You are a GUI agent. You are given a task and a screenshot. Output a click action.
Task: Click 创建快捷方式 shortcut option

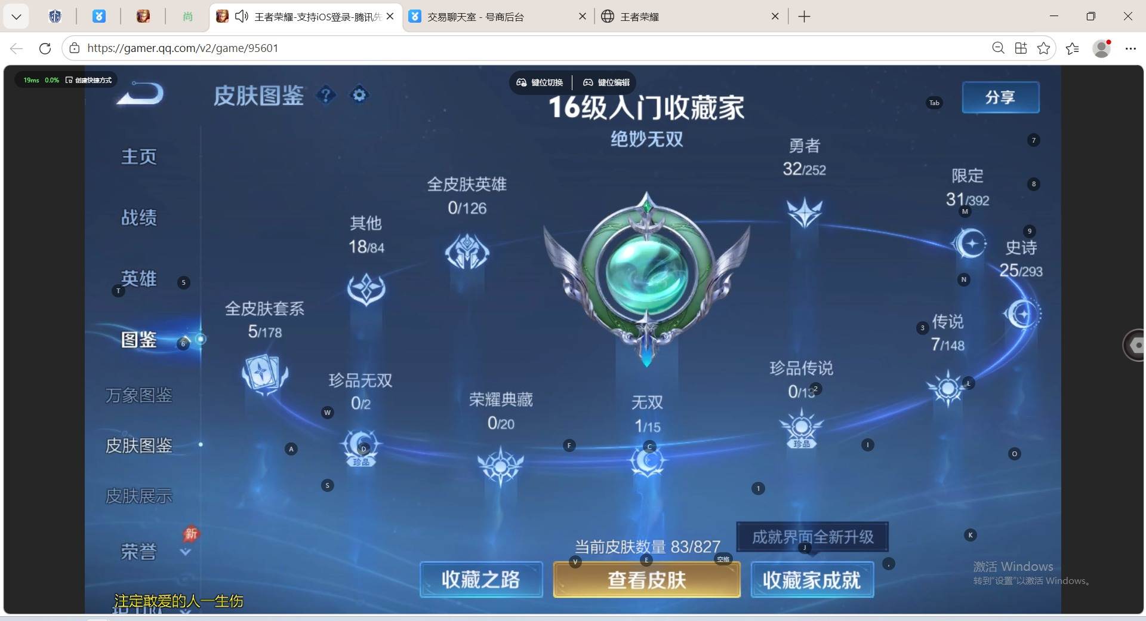pos(88,80)
